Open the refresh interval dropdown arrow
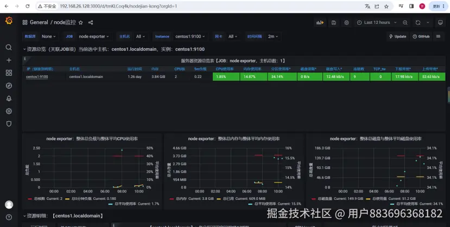This screenshot has height=227, width=450. click(428, 23)
